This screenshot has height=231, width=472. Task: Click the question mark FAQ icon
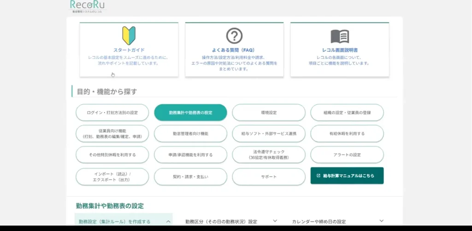pos(234,36)
